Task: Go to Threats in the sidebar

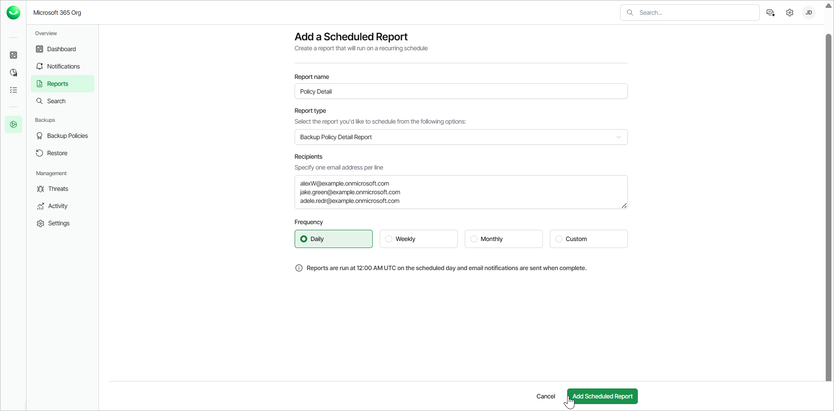Action: pyautogui.click(x=58, y=189)
